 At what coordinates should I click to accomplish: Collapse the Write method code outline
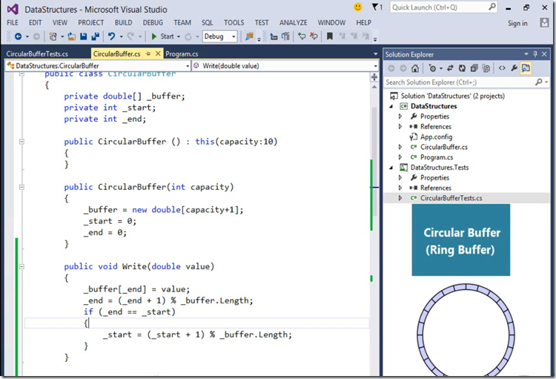pos(21,266)
